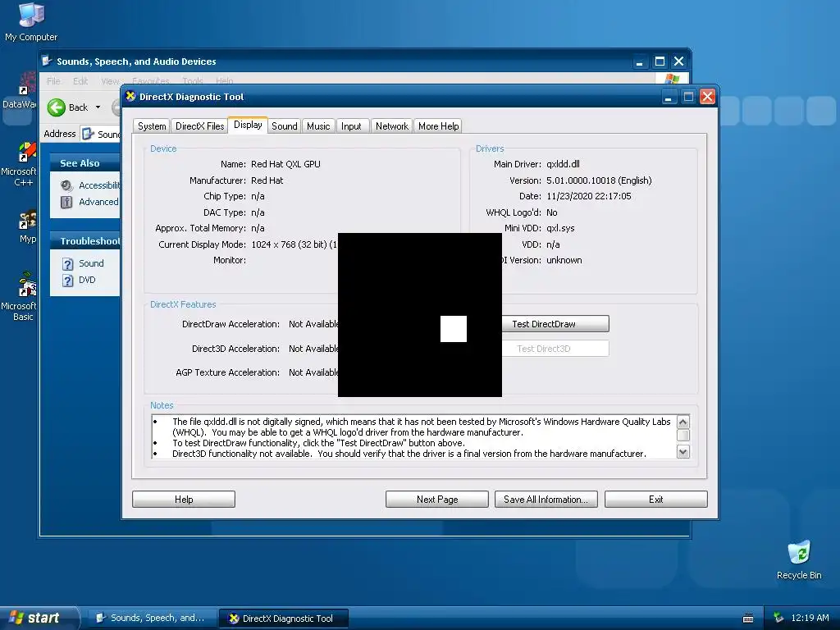Click the DirectX Diagnostic Tool title bar icon
The height and width of the screenshot is (630, 840).
(x=130, y=97)
